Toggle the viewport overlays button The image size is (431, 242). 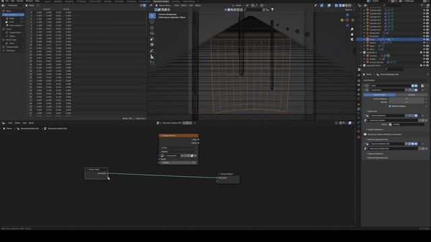point(329,5)
